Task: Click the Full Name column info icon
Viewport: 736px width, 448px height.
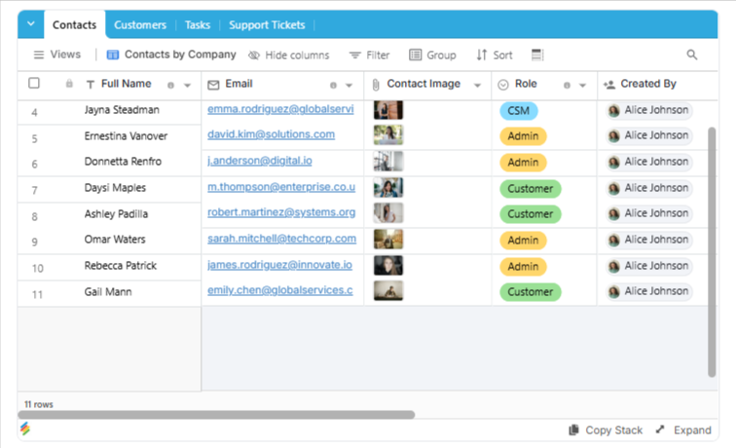Action: [171, 85]
